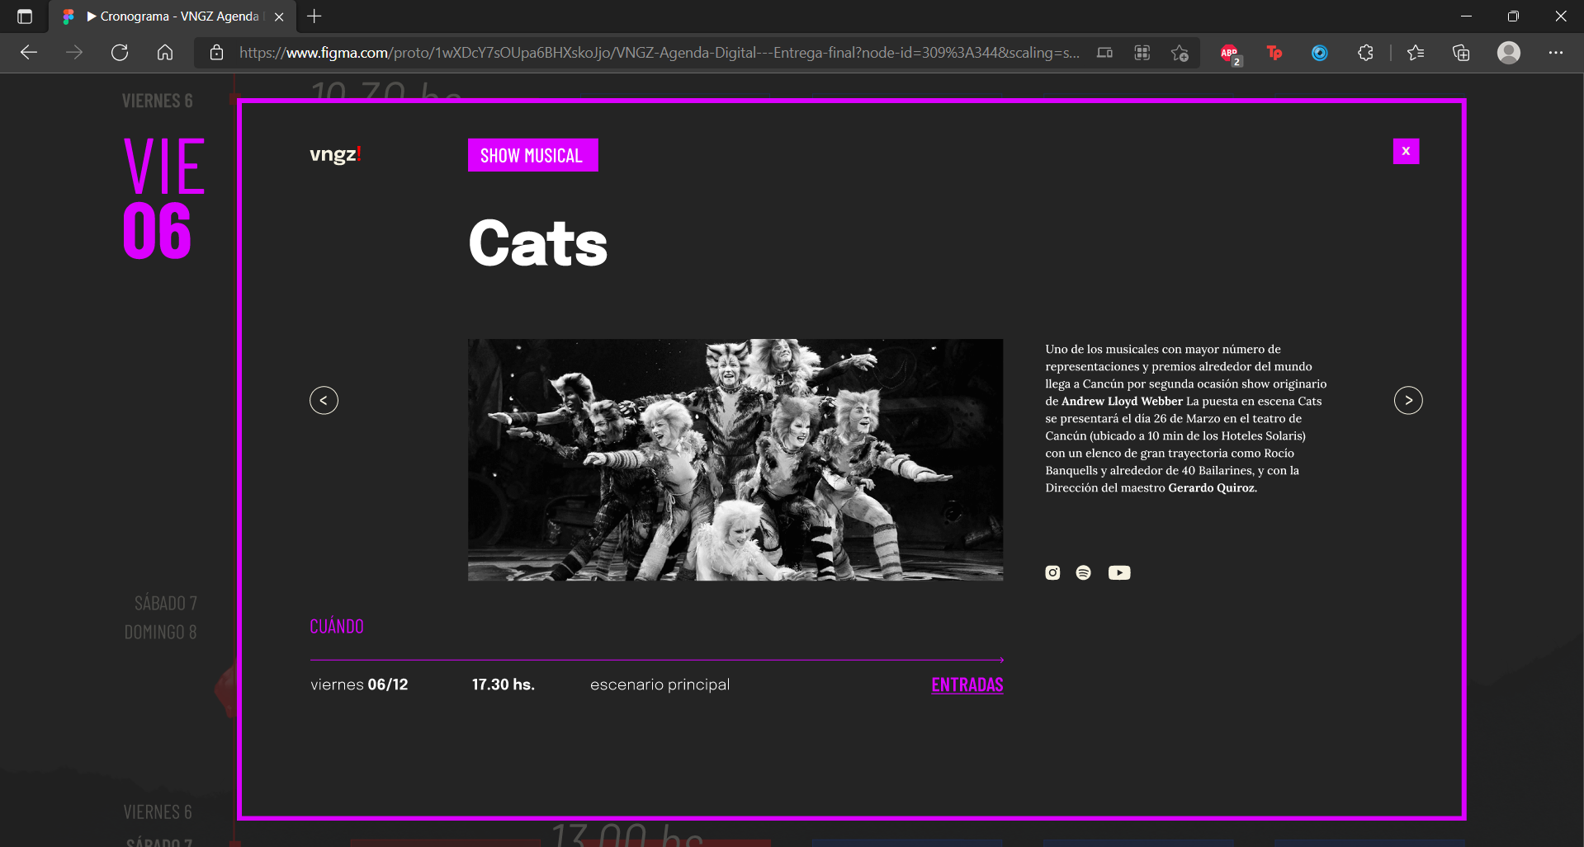Screen dimensions: 1584x847
Task: Open the tab actions menu icon
Action: pos(25,16)
